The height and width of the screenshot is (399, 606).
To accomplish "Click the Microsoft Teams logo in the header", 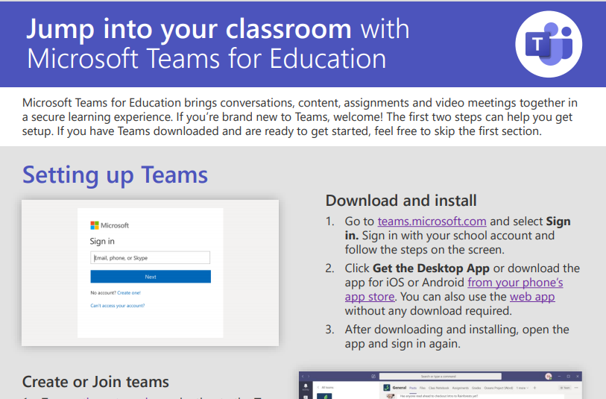I will 549,44.
